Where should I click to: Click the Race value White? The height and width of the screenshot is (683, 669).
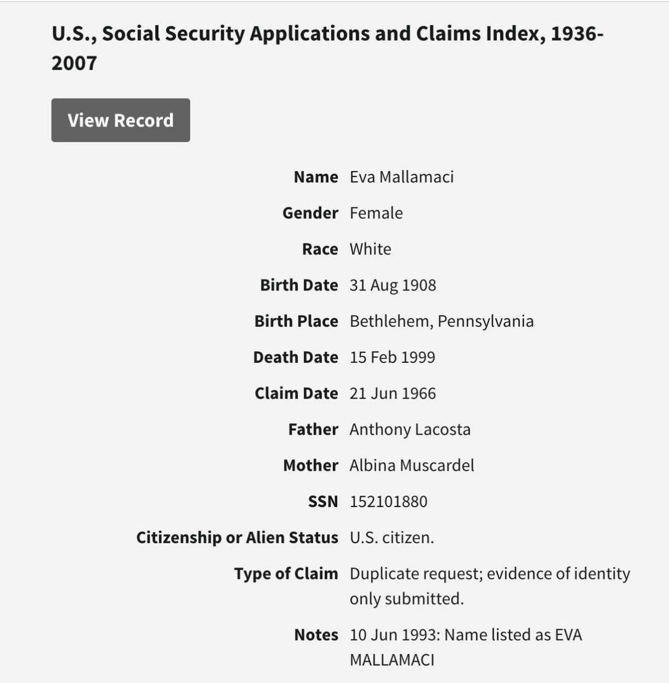click(x=370, y=249)
